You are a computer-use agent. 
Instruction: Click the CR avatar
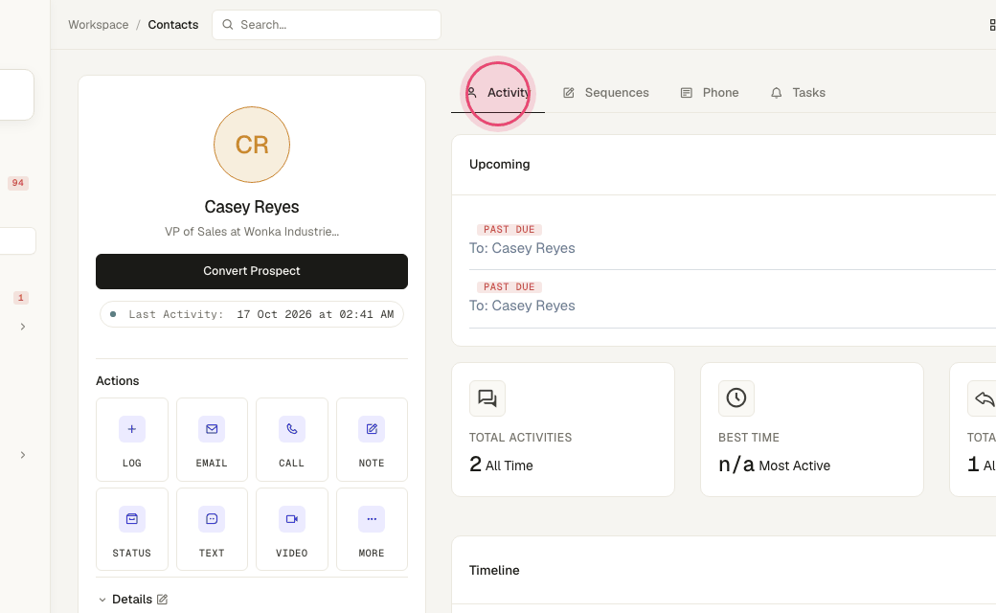252,145
